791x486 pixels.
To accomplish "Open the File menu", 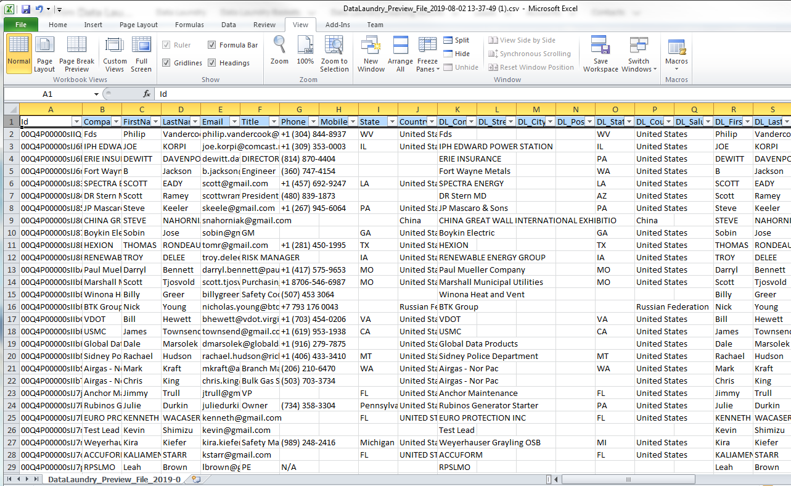I will [20, 25].
